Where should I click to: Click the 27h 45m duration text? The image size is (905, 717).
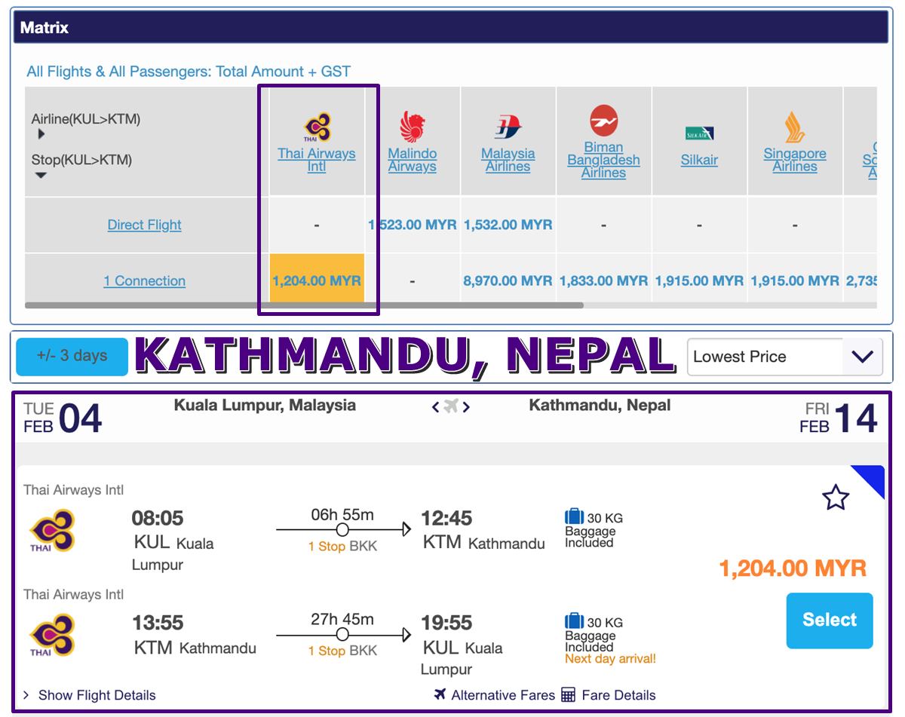342,619
